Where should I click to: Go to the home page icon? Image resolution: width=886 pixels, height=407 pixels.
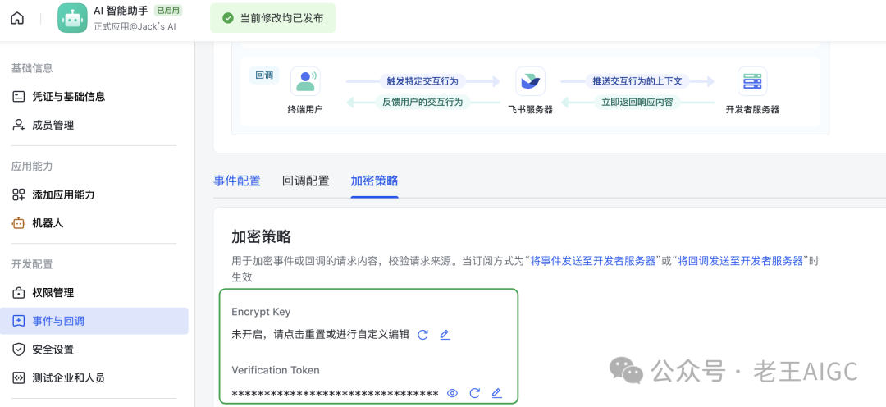point(17,18)
